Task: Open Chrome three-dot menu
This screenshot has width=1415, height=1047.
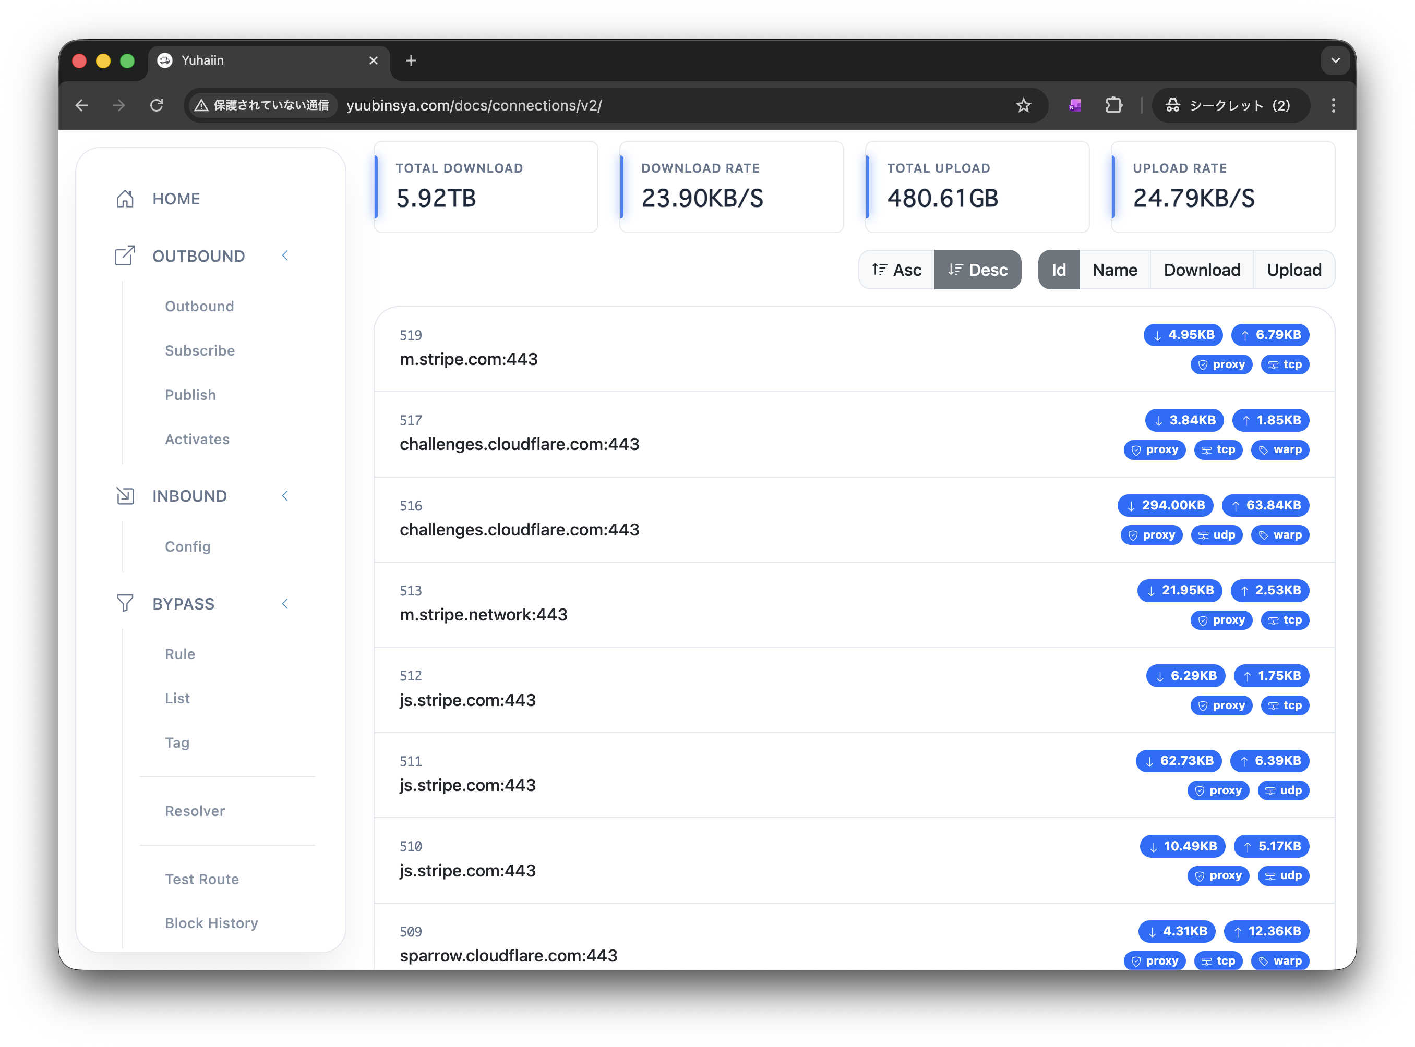Action: 1333,105
